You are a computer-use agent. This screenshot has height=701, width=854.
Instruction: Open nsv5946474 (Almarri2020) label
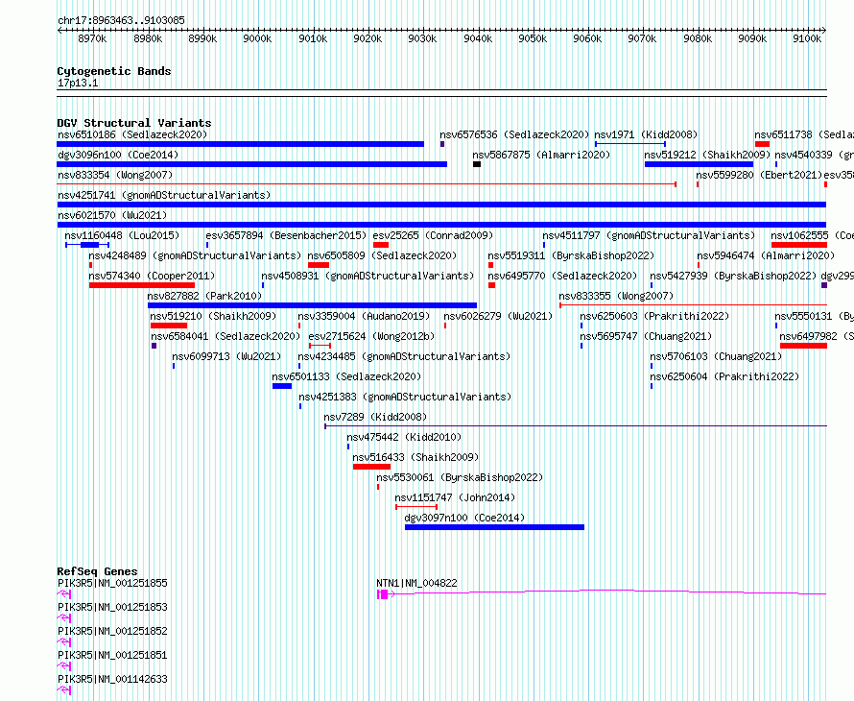tap(766, 255)
